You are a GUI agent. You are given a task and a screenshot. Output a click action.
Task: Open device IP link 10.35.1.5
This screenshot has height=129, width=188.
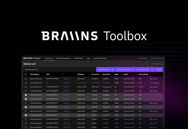tap(67, 87)
